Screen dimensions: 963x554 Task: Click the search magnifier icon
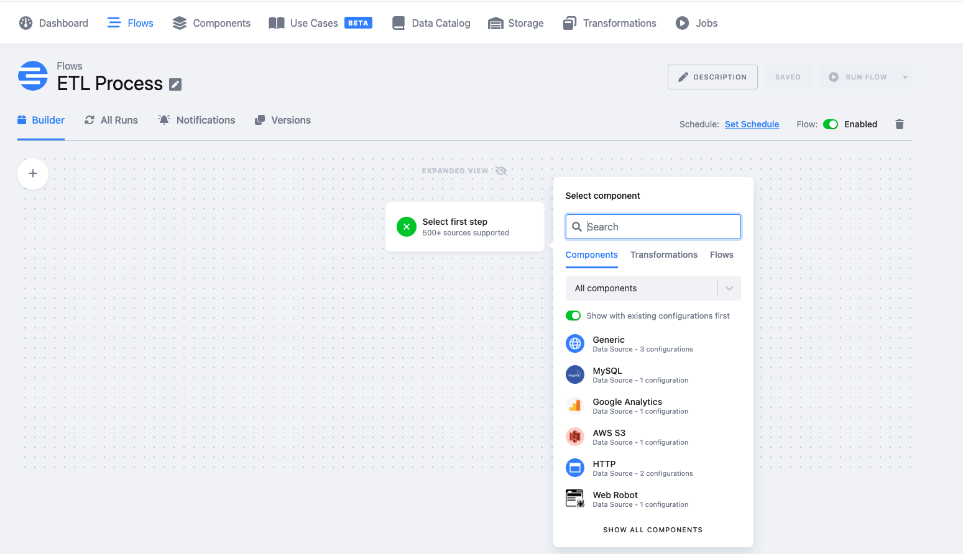click(x=577, y=227)
